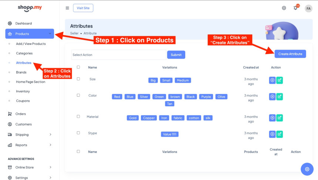This screenshot has height=180, width=318.
Task: Click the blue settings icon for Color
Action: (x=272, y=97)
